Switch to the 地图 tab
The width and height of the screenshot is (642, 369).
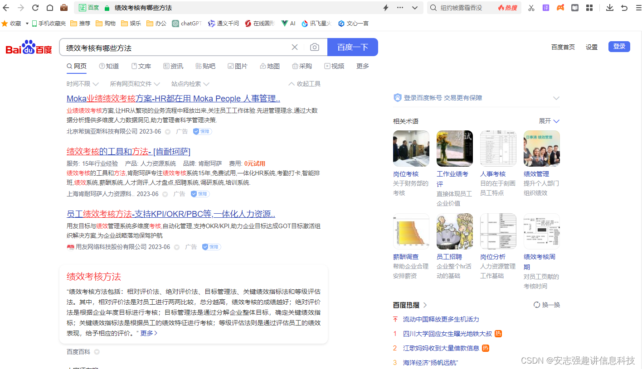coord(270,66)
